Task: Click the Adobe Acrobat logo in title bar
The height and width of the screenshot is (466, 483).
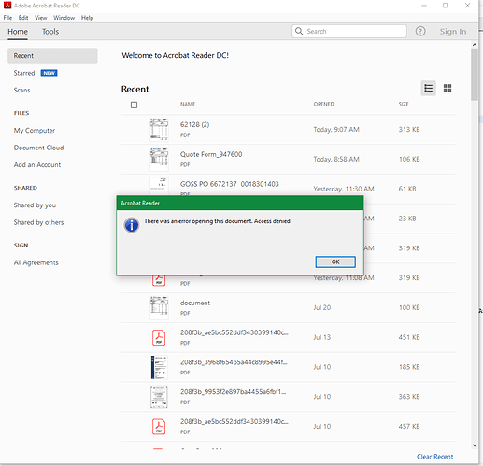Action: tap(7, 6)
